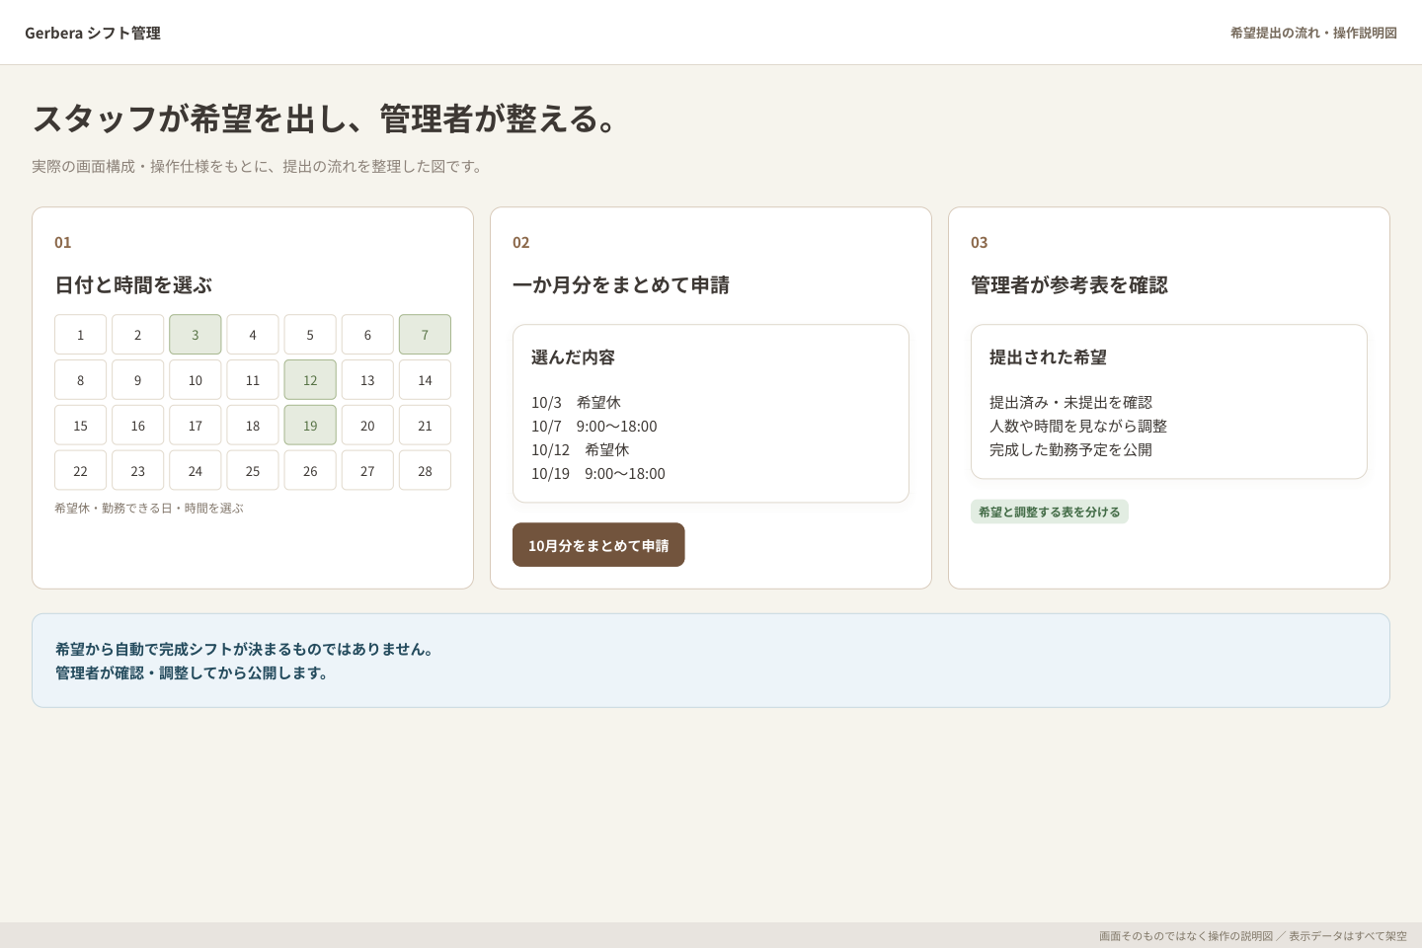Screen dimensions: 1422x948
Task: Click the 提出済み・未提出を確認 line
Action: click(x=1070, y=403)
